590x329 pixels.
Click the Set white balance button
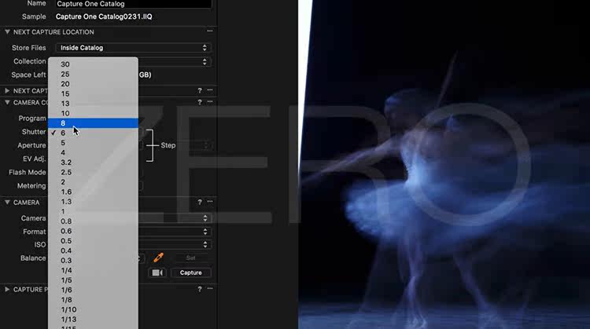pos(191,258)
